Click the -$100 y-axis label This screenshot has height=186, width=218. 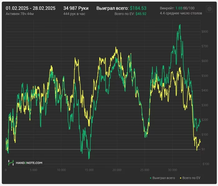point(205,164)
